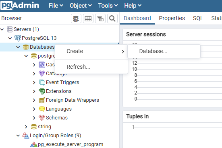The image size is (222, 148).
Task: Click the Extensions node icon
Action: [x=42, y=91]
